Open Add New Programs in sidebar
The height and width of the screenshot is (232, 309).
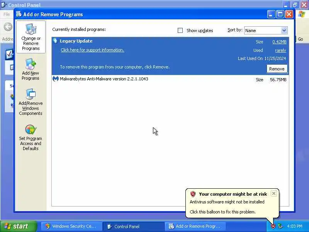pos(31,70)
